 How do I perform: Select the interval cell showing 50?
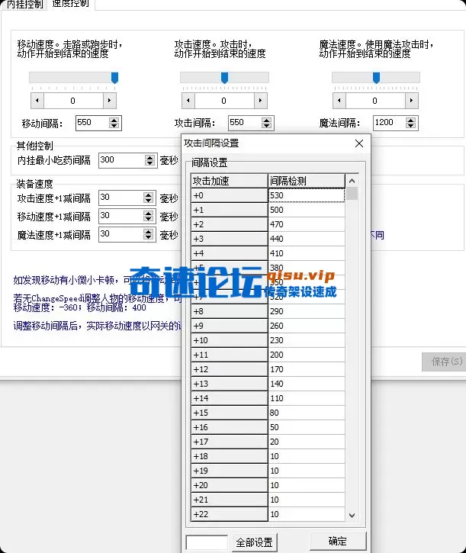coord(306,427)
